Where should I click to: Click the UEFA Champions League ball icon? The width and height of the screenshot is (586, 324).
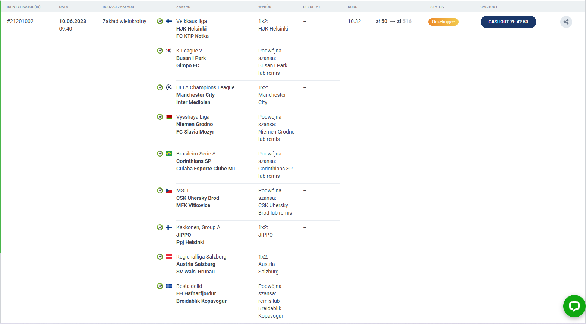(169, 87)
